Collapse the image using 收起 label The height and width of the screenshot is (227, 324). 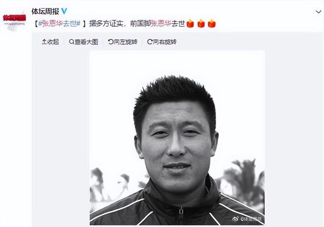click(x=53, y=42)
